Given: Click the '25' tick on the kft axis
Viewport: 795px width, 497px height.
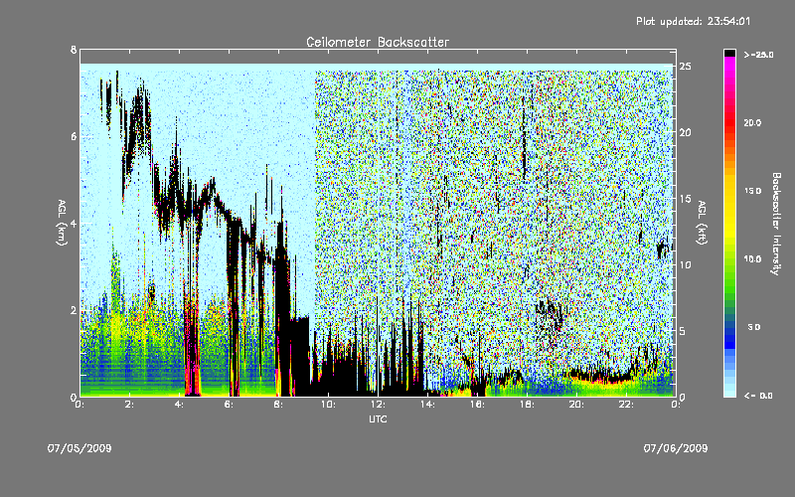Looking at the screenshot, I should [686, 67].
